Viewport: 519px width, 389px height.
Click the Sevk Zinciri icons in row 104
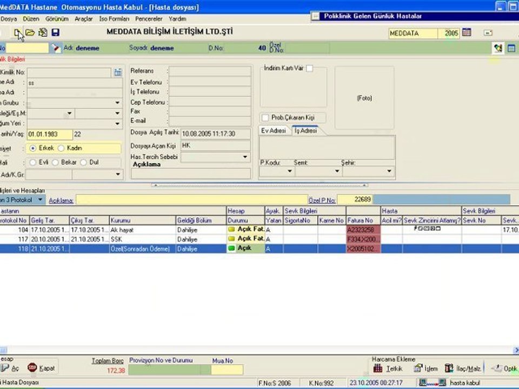click(x=427, y=228)
